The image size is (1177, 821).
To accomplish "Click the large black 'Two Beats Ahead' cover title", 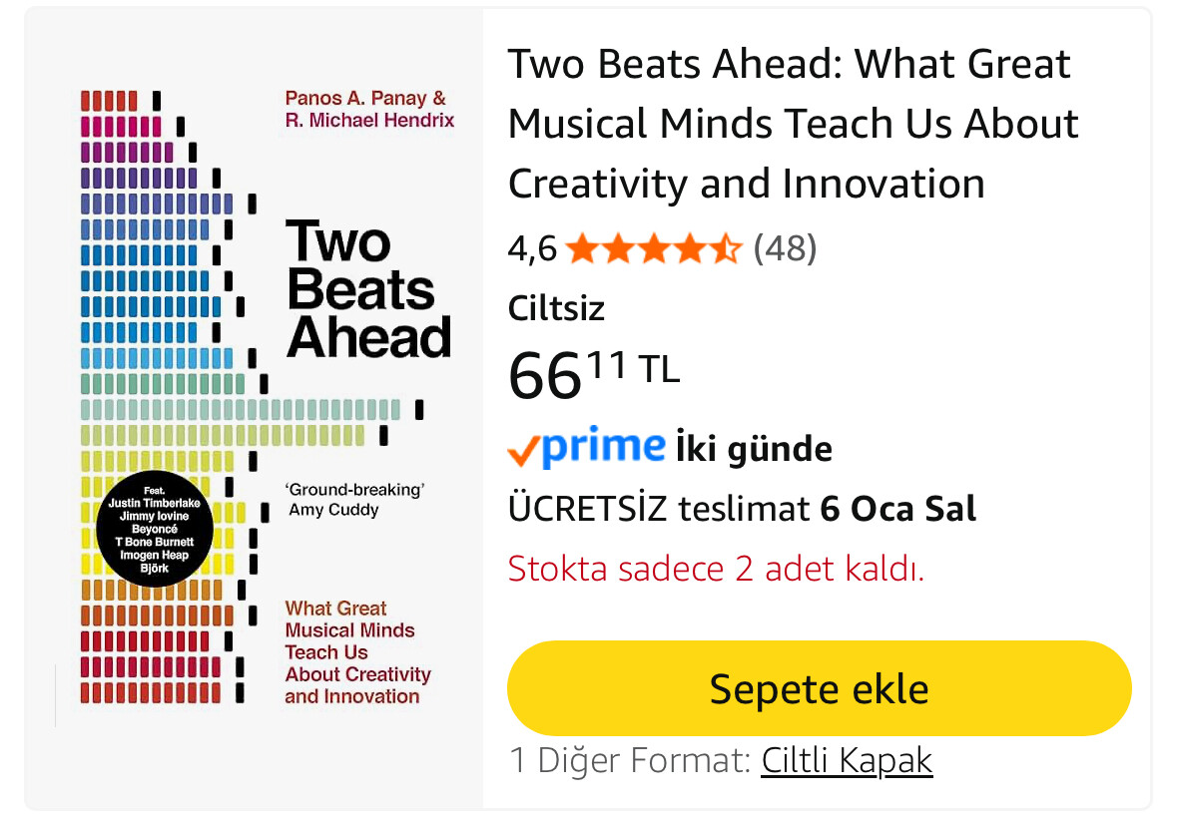I will (368, 289).
